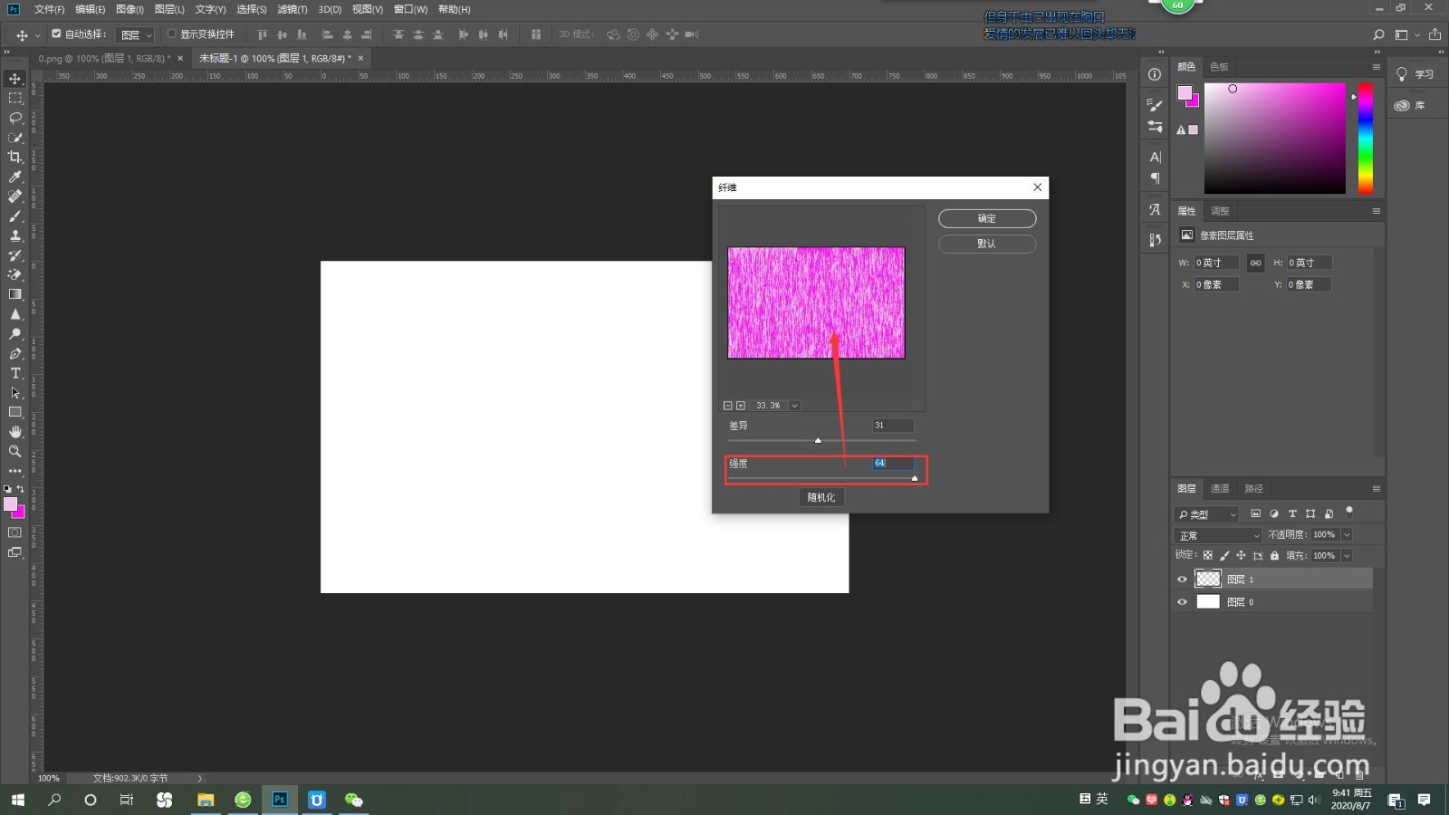Screen dimensions: 1449x815
Task: Open the Color panel flyout menu
Action: coord(1376,67)
